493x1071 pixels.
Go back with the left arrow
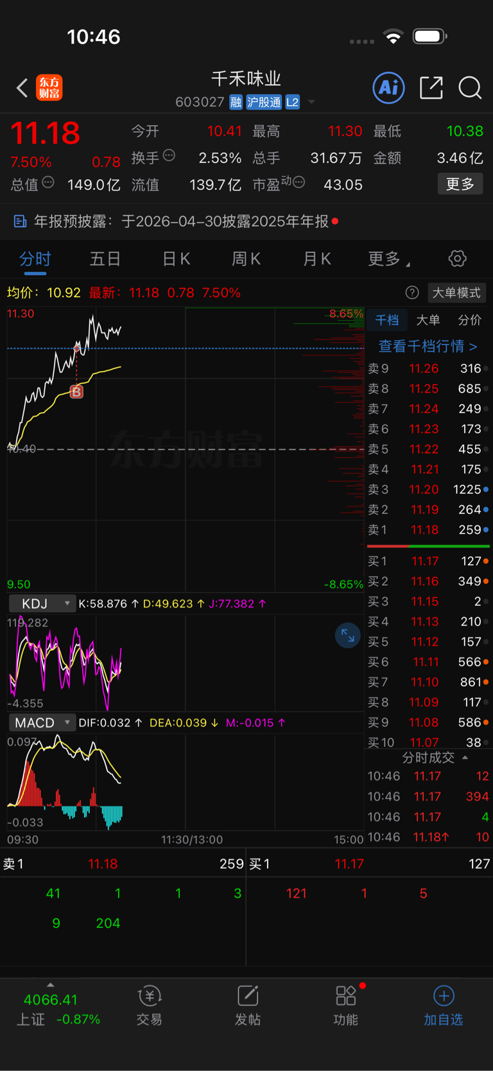22,88
